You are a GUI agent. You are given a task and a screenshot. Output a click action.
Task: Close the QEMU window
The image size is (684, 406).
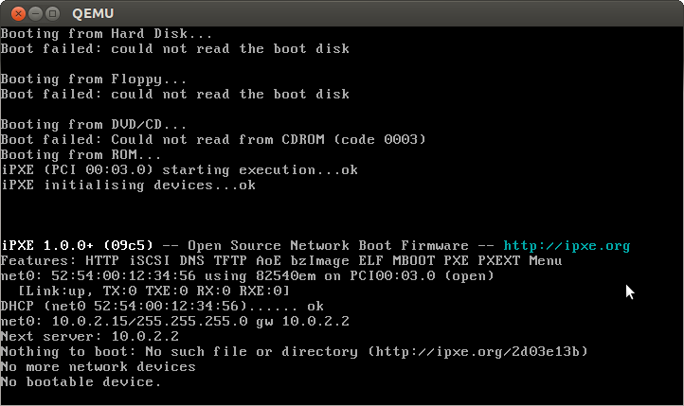(12, 13)
